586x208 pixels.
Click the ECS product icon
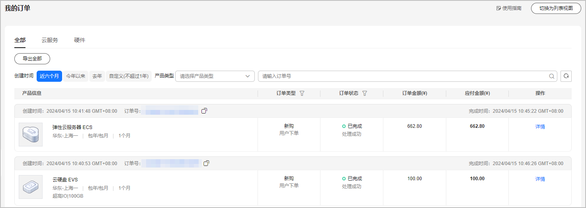point(31,134)
